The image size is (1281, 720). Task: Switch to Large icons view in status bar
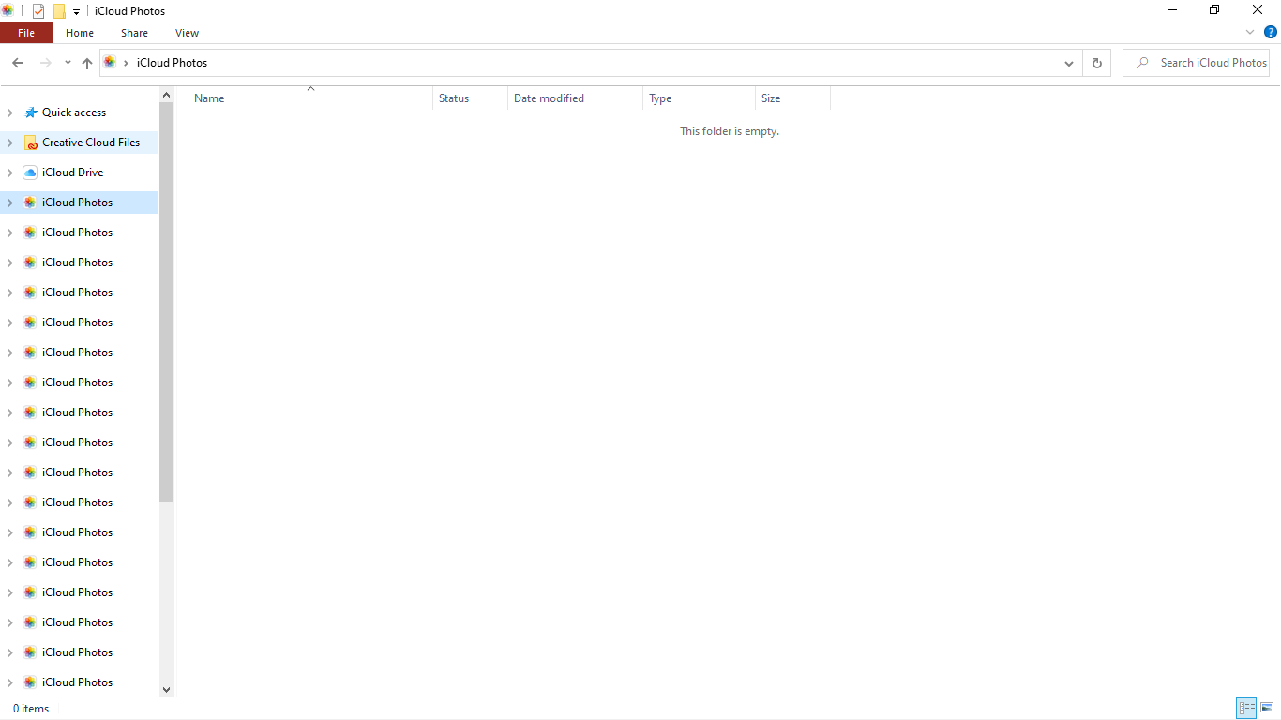tap(1267, 709)
